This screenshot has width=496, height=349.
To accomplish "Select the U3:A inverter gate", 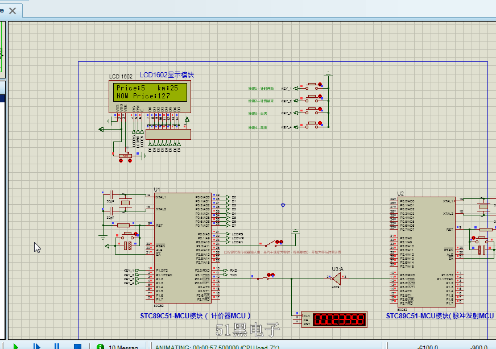I will pyautogui.click(x=336, y=279).
